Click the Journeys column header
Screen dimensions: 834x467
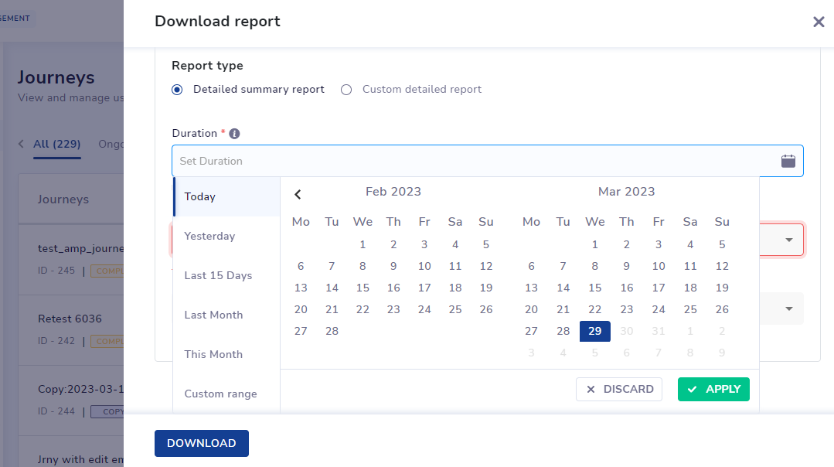(63, 199)
